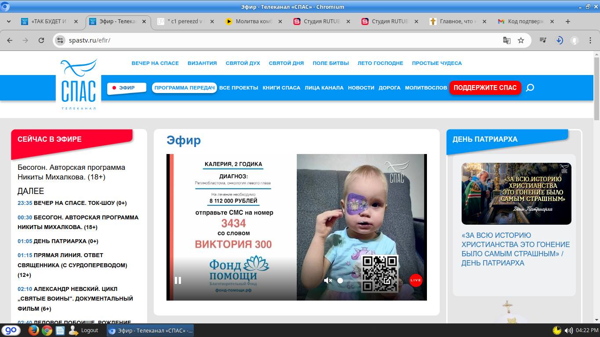This screenshot has width=600, height=337.
Task: Close the Gmail Код подтверждения tab
Action: [553, 22]
